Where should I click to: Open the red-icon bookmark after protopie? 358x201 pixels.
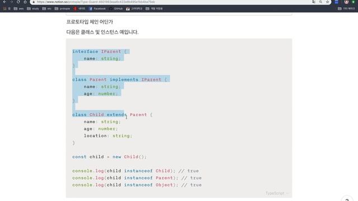(x=79, y=9)
